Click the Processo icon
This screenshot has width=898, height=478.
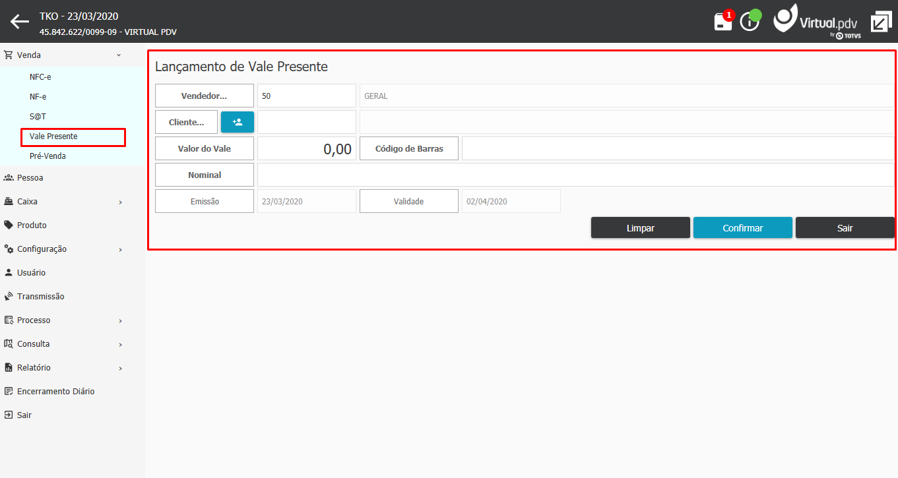point(9,320)
